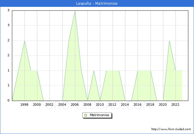This screenshot has width=194, height=134.
Task: Select the 2016 x-axis label
Action: pos(138,105)
